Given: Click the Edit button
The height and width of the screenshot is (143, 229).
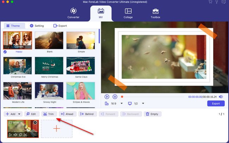Looking at the screenshot, I should click(x=32, y=114).
